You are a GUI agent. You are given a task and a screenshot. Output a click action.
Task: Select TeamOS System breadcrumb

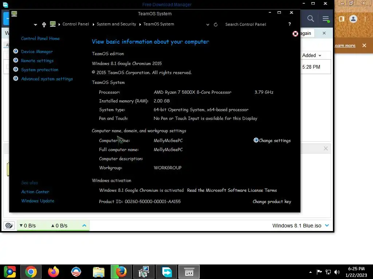(159, 24)
